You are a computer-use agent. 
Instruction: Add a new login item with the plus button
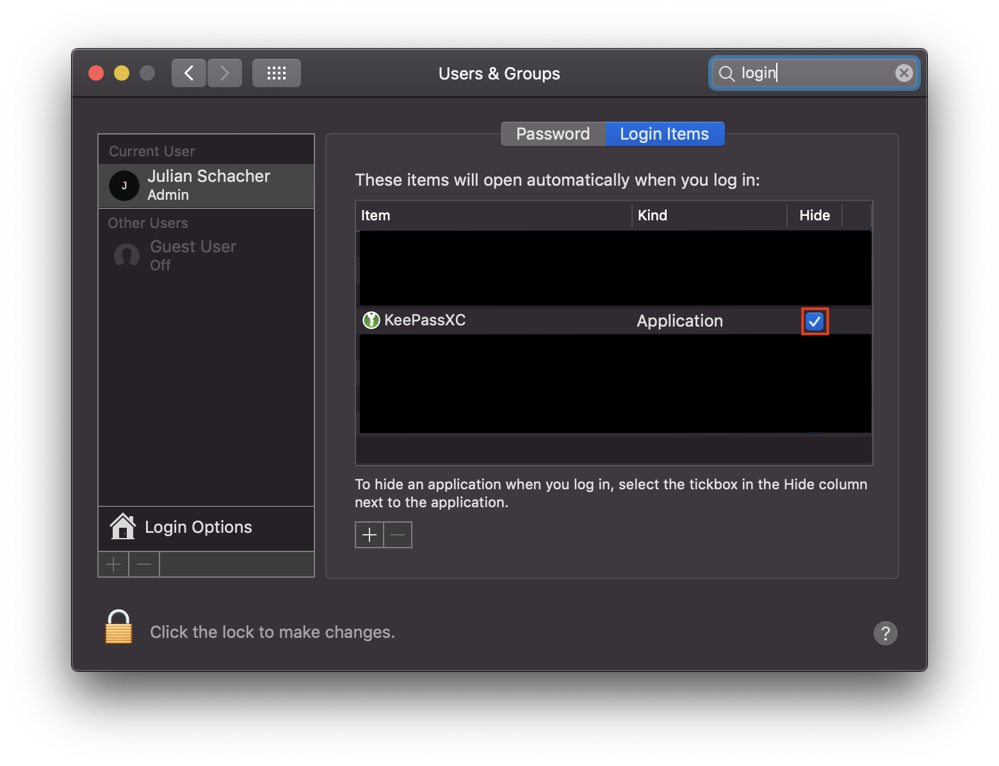370,534
